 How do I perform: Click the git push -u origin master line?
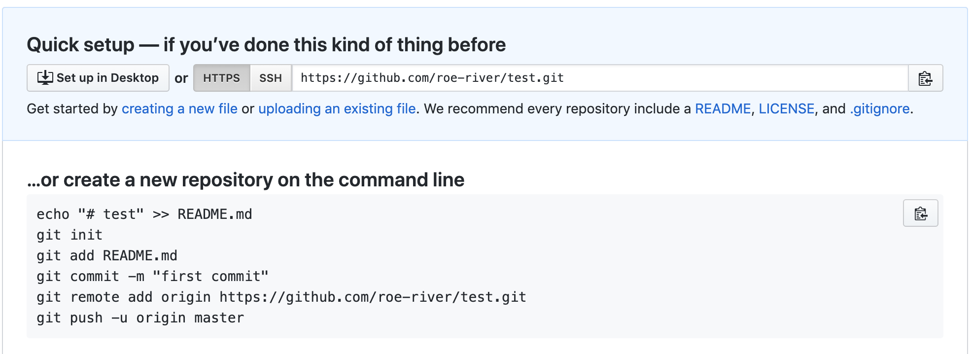click(140, 318)
